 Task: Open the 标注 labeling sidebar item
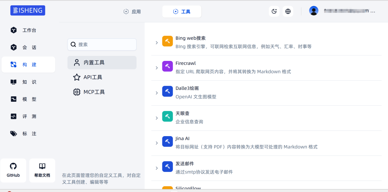pos(28,134)
